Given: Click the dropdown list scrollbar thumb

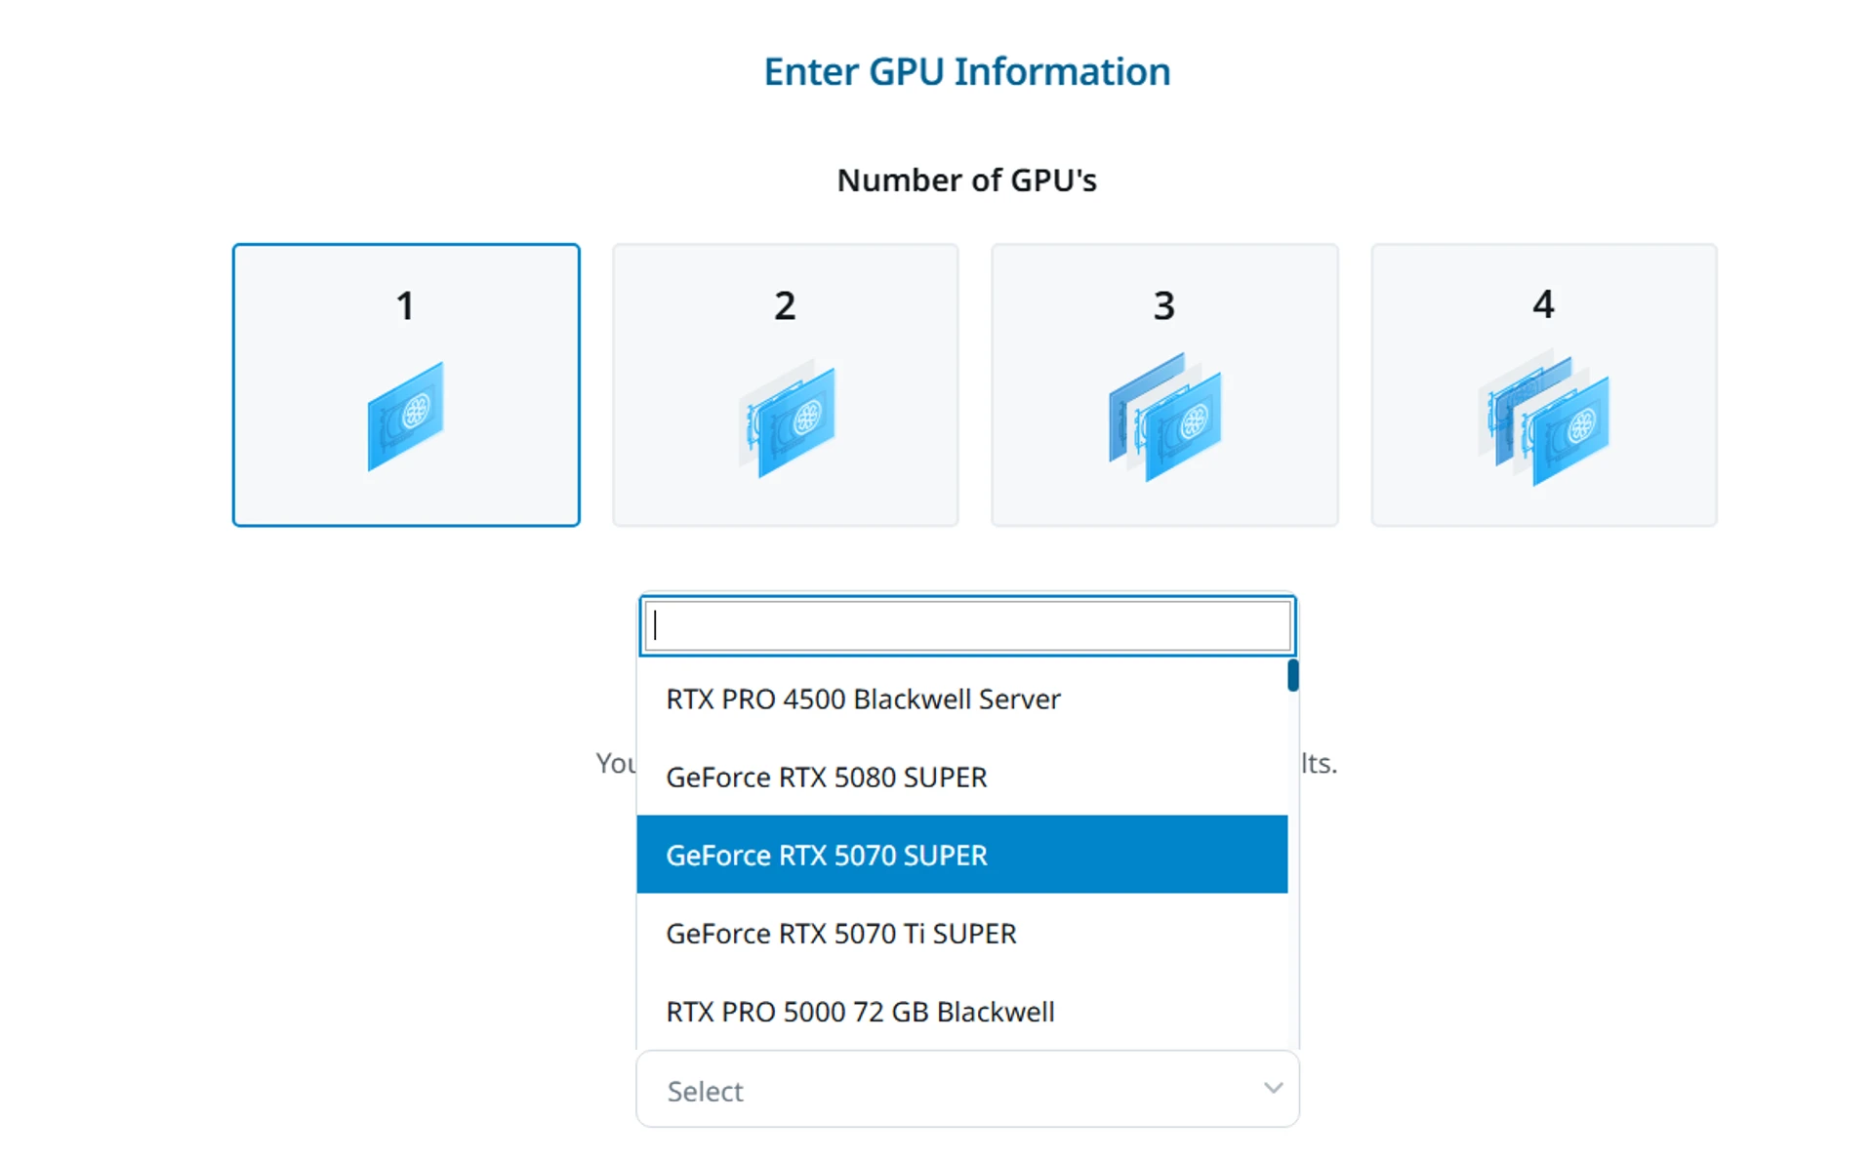Looking at the screenshot, I should 1293,675.
